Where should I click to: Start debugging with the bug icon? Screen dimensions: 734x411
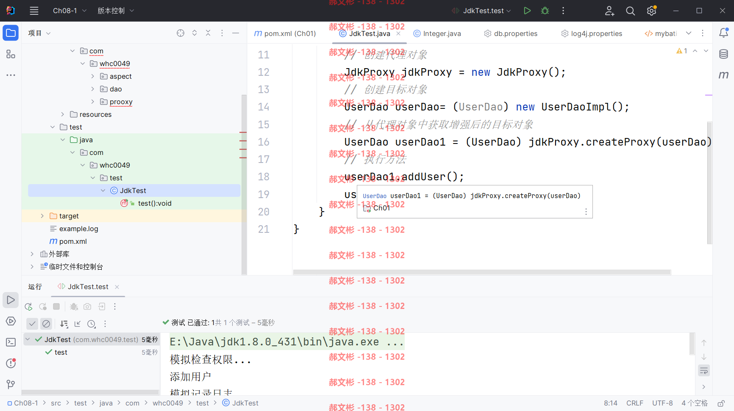545,11
